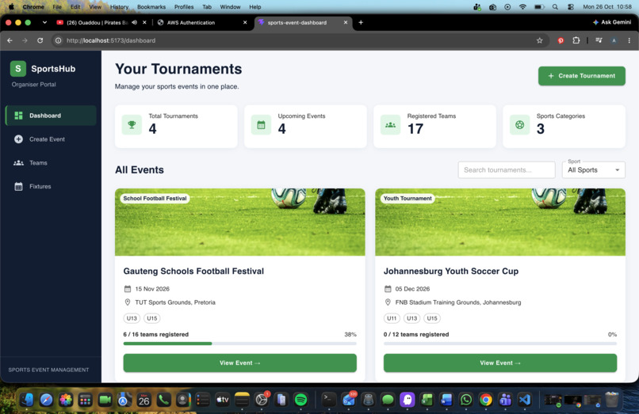Open the Apple menu
The image size is (639, 414).
[11, 7]
